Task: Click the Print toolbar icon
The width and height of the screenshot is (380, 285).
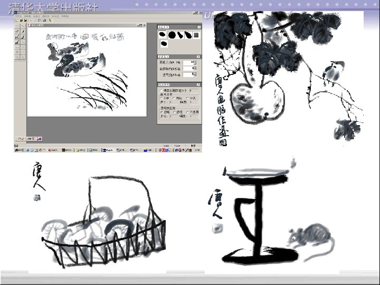Action: tap(44, 21)
